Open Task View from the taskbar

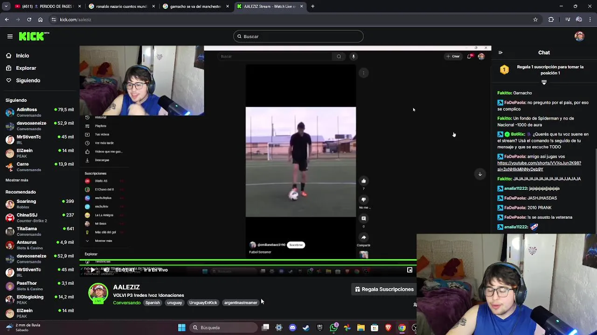click(265, 328)
